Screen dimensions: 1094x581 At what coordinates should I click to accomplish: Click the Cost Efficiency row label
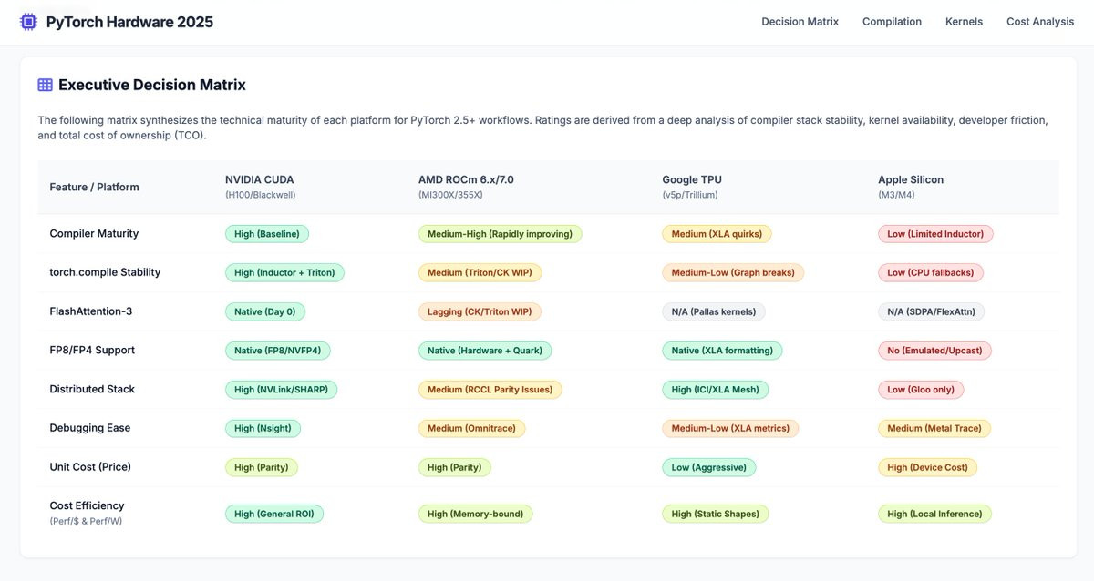tap(87, 505)
